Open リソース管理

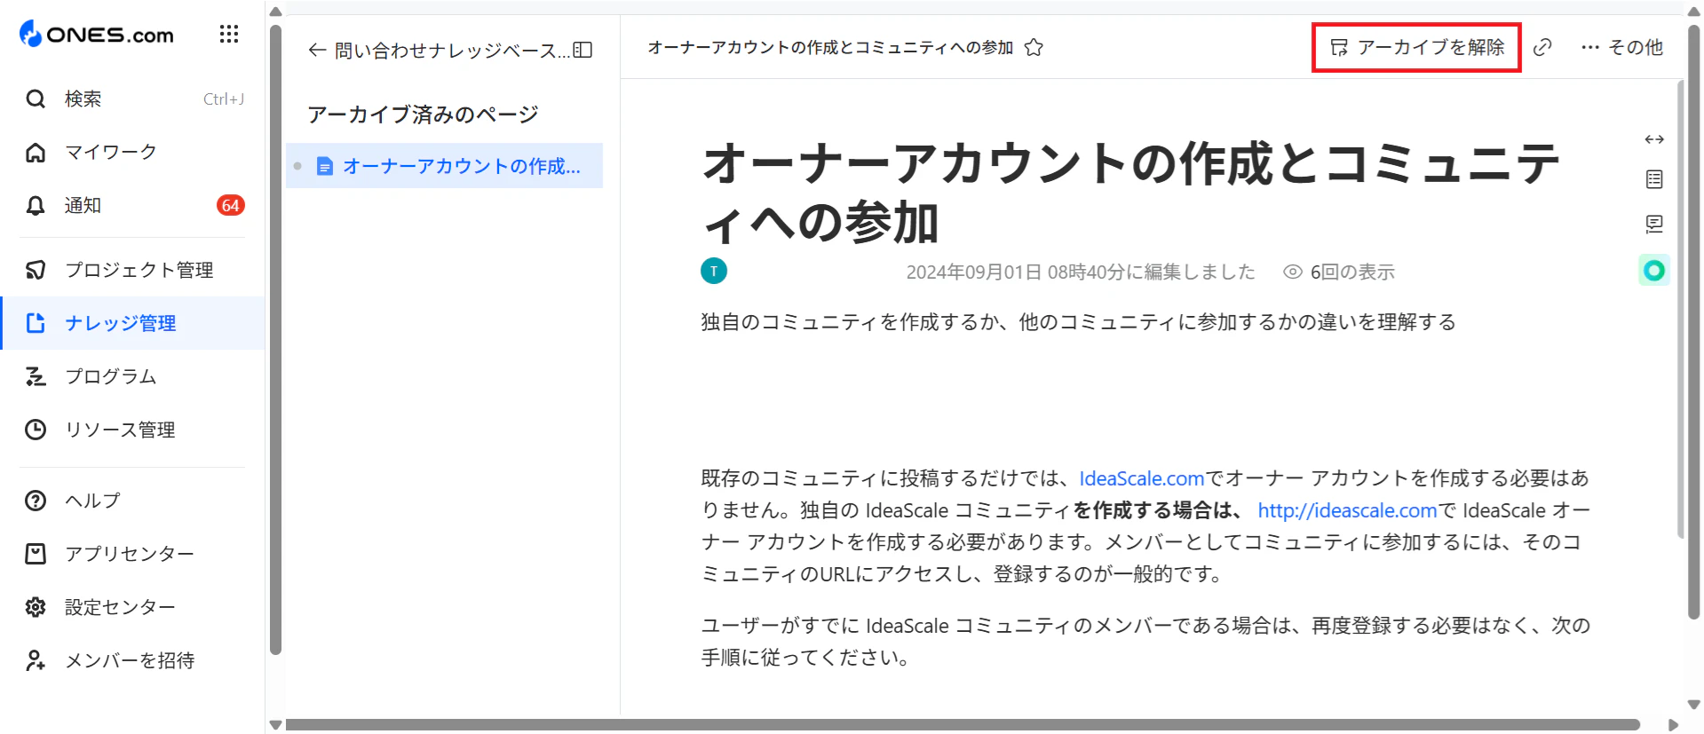pyautogui.click(x=133, y=430)
